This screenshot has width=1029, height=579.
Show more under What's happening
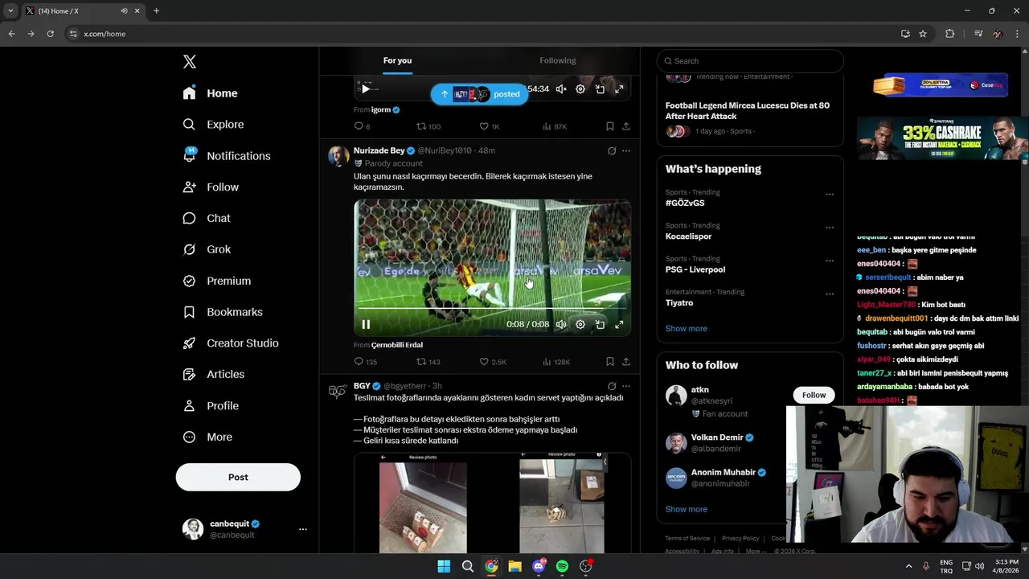pos(687,329)
